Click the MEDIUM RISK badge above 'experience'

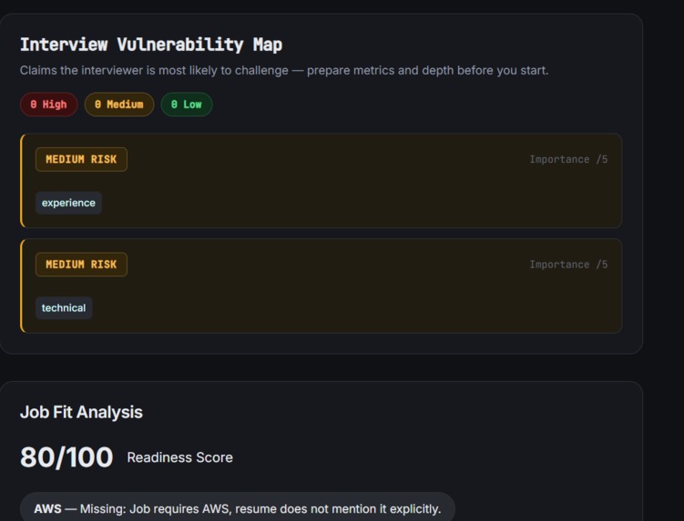81,159
